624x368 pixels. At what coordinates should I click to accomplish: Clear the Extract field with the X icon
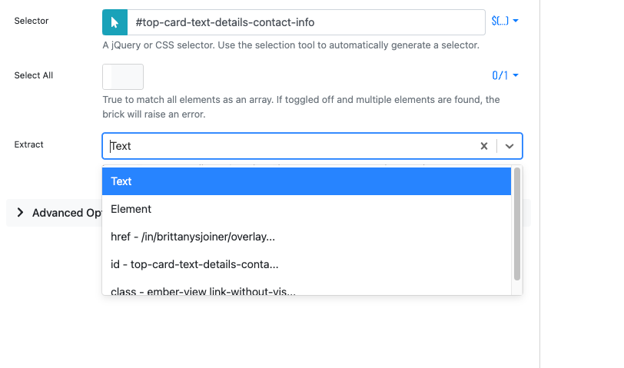[x=484, y=146]
